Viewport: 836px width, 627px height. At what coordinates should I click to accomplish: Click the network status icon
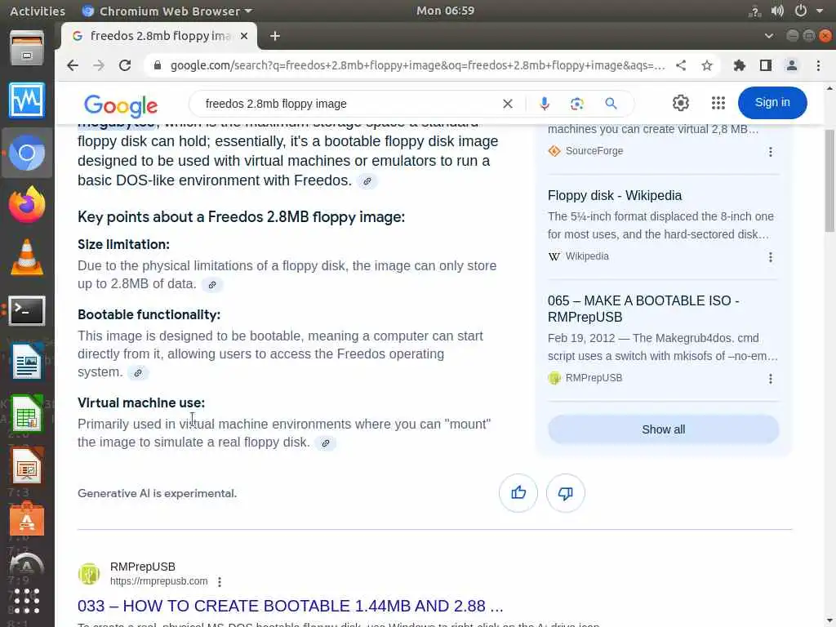tap(754, 11)
